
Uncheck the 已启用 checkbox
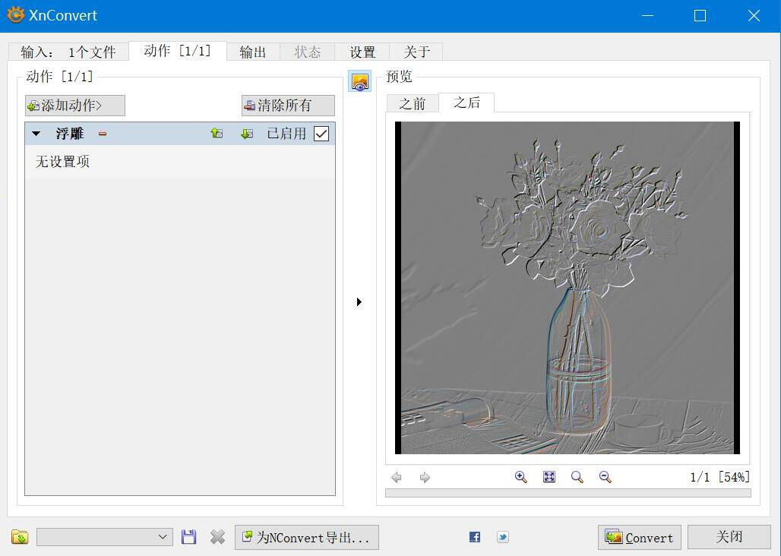321,134
